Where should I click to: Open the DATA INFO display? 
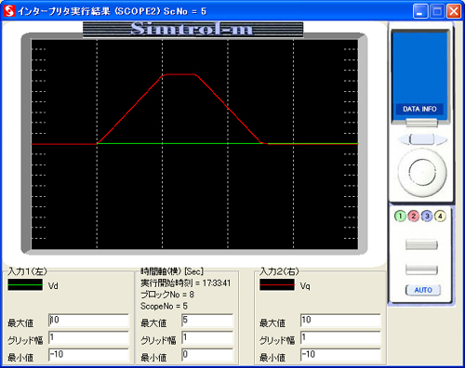point(419,109)
